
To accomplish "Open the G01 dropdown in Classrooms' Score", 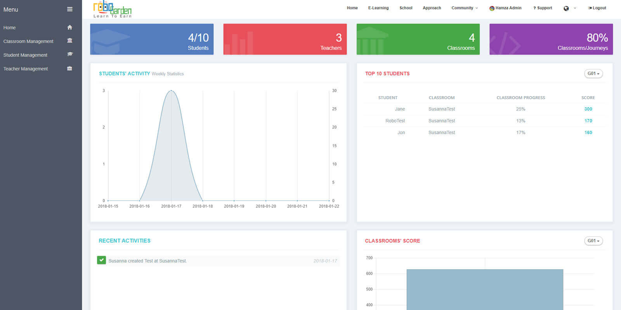I will [593, 241].
